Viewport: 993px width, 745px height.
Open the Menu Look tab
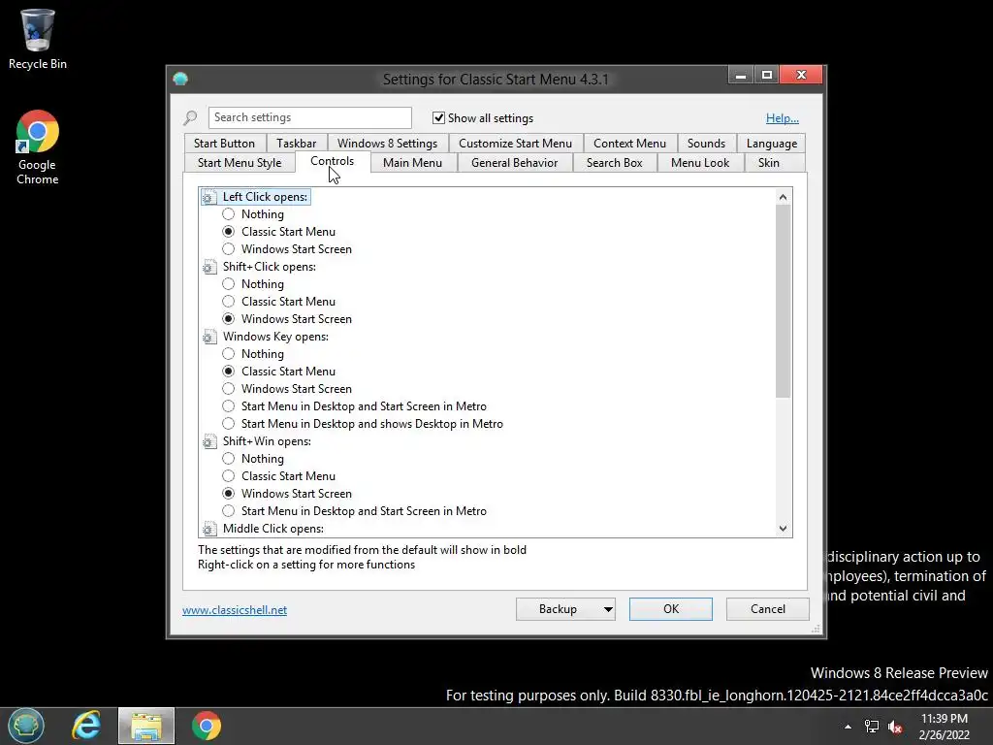tap(700, 163)
